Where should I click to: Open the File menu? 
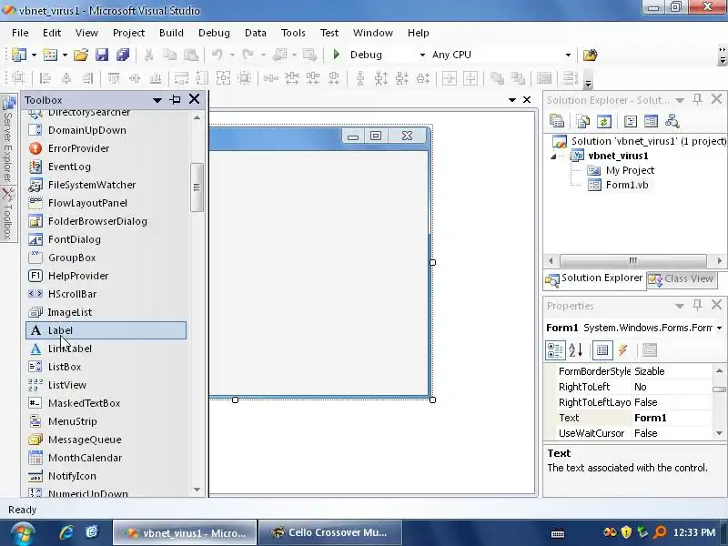tap(20, 33)
